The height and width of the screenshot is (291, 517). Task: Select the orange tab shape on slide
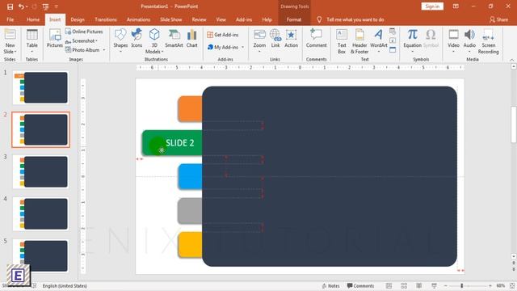191,109
